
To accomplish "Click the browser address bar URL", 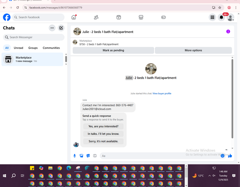I will [x=56, y=8].
